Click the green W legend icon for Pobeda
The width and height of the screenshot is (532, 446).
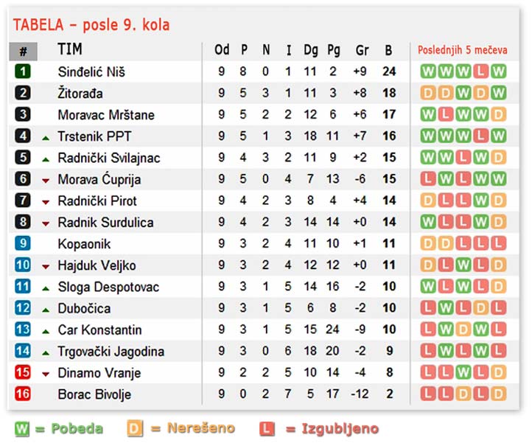pos(22,428)
